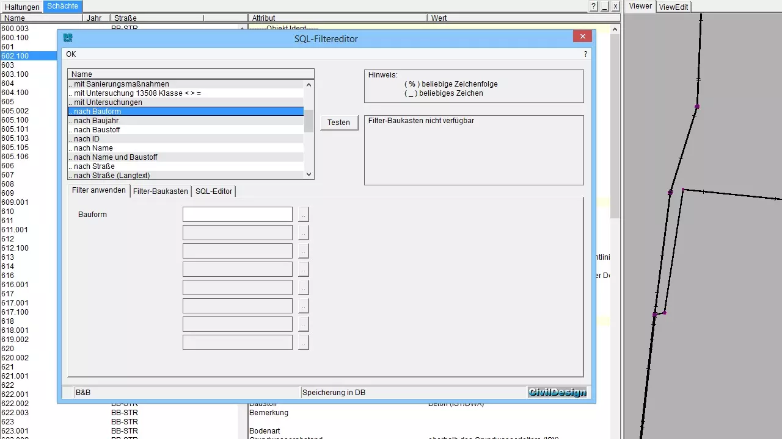Open the ViewEdit tab
Screen dimensions: 782x439
[674, 7]
